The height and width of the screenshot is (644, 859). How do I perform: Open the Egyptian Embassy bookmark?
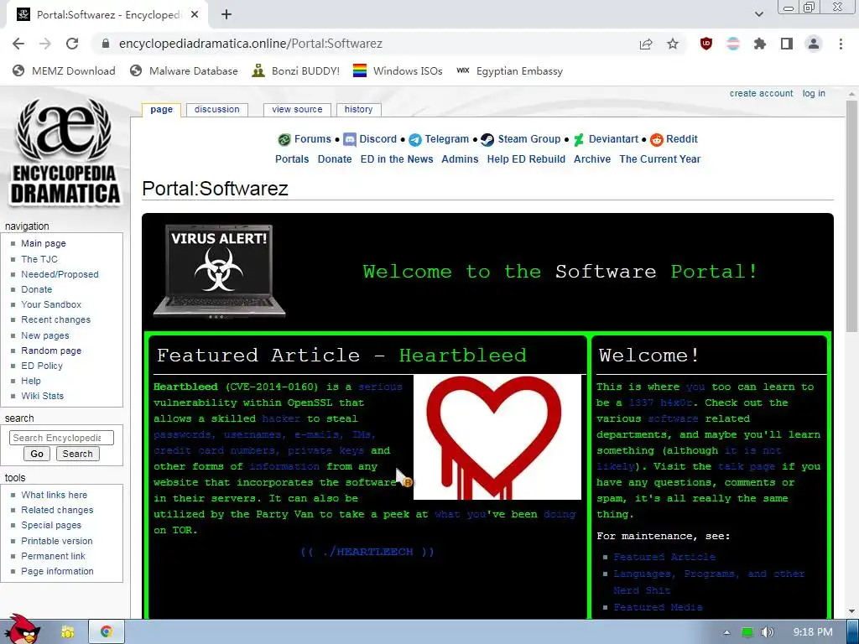click(509, 70)
